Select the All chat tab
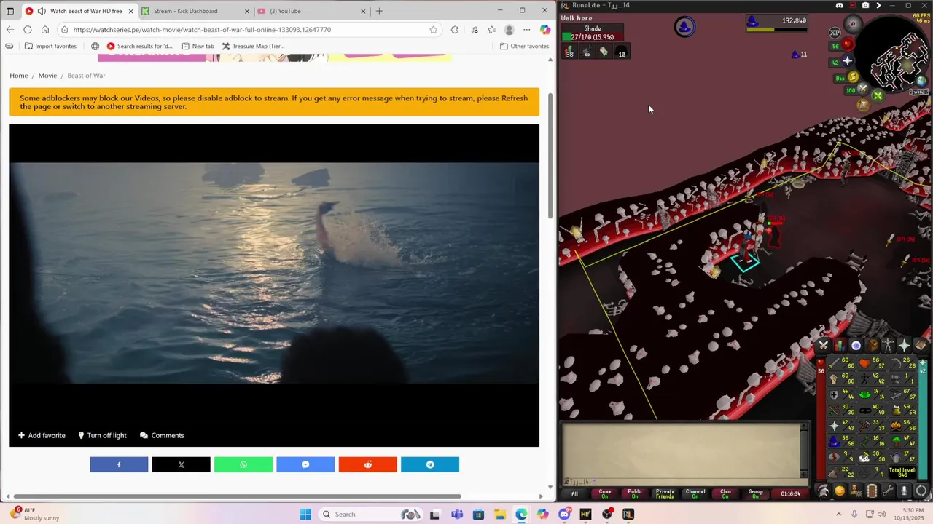This screenshot has height=524, width=933. (574, 493)
